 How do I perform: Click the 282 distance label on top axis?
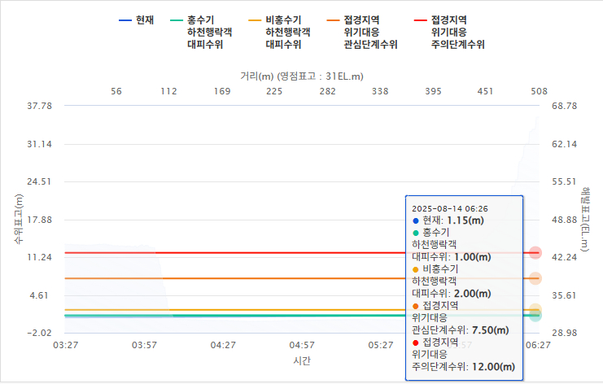coord(327,91)
